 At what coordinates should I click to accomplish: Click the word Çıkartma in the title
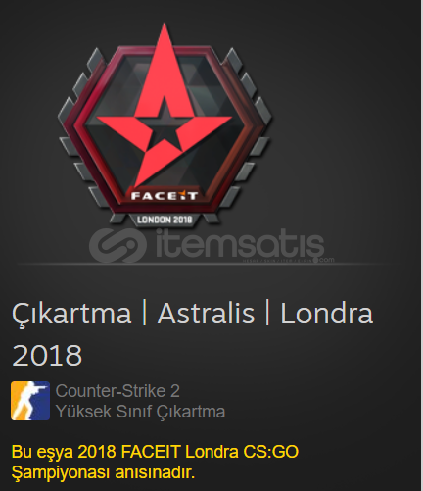pos(71,314)
